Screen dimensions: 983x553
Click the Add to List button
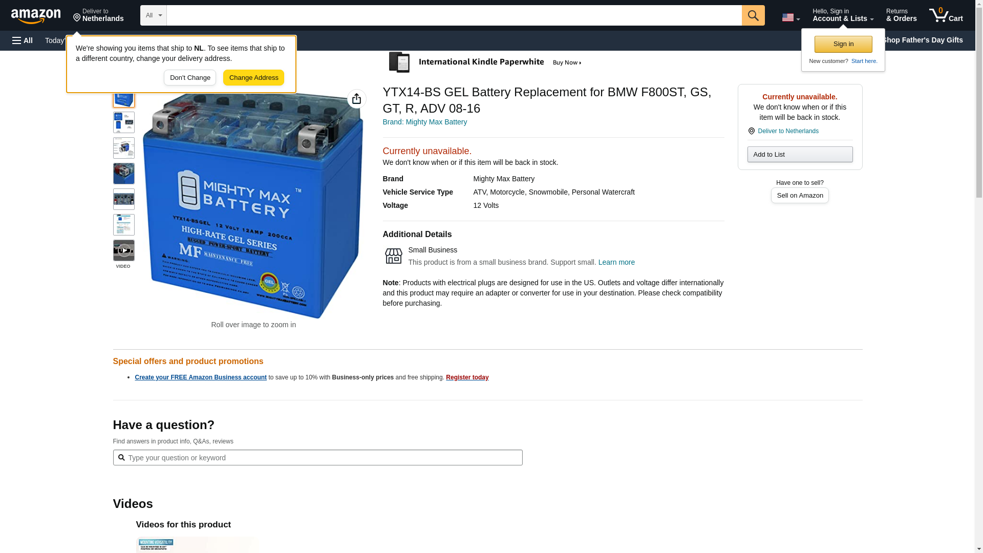(x=800, y=155)
